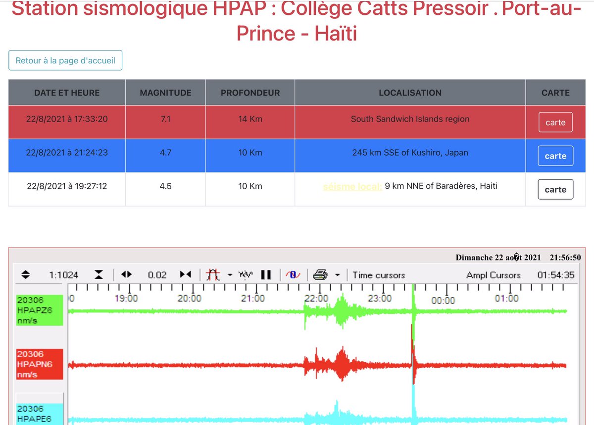The width and height of the screenshot is (594, 425).
Task: Open carte for Baradères, Haiti earthquake
Action: coord(555,189)
